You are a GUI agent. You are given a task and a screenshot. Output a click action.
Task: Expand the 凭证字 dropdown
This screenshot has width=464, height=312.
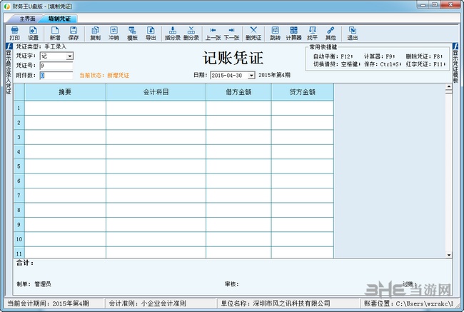(70, 56)
